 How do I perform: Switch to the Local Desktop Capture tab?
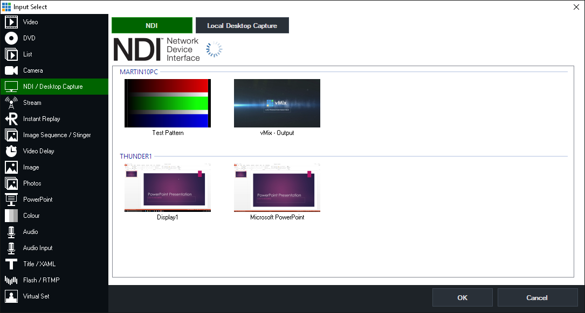click(242, 25)
